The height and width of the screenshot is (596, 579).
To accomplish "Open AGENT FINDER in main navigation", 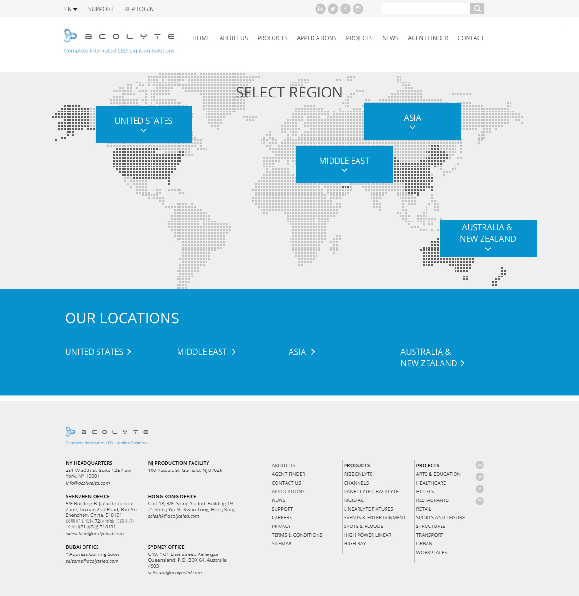I will coord(428,38).
